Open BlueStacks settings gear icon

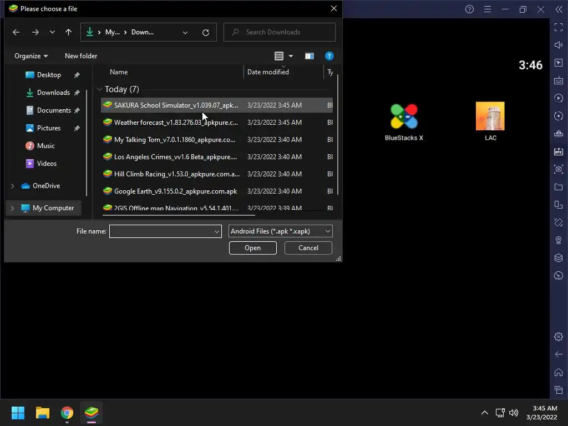(x=558, y=337)
